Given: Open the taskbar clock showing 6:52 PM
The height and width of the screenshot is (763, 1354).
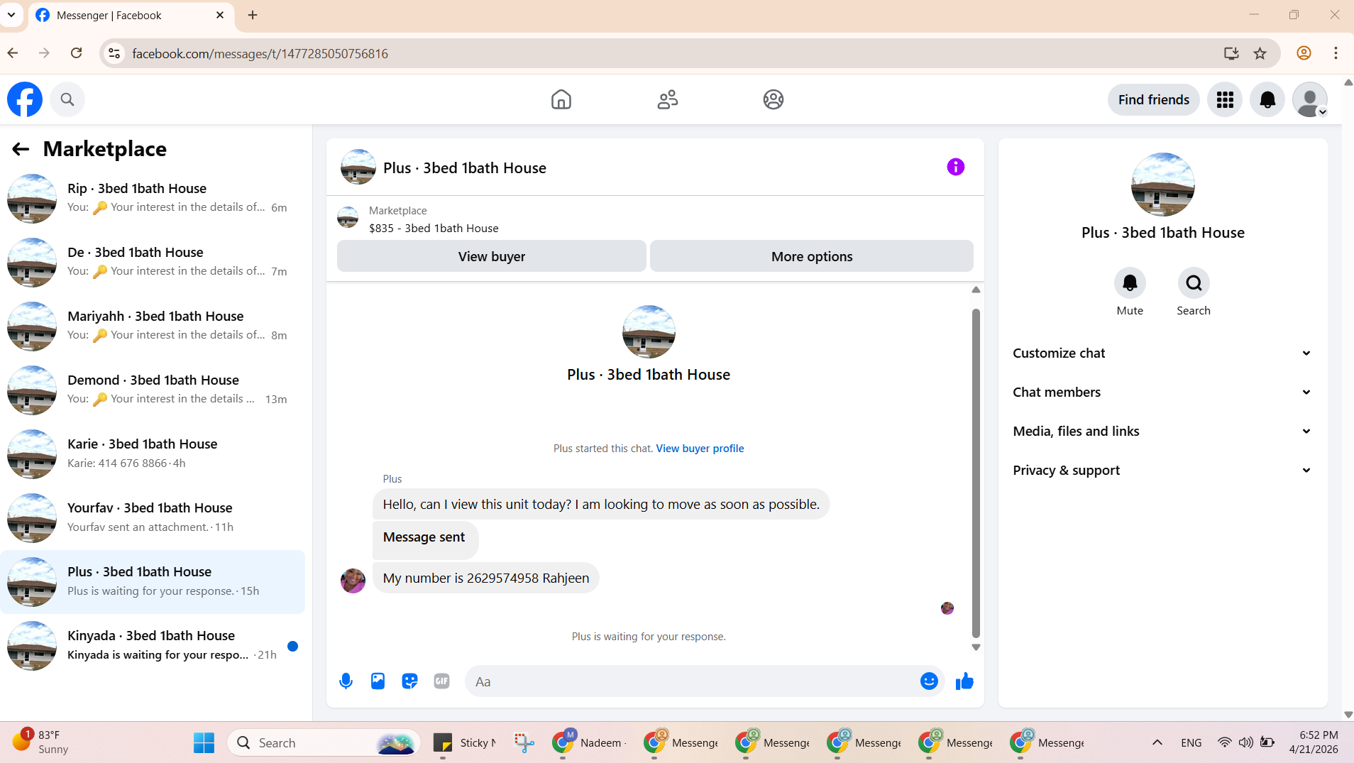Looking at the screenshot, I should 1313,742.
